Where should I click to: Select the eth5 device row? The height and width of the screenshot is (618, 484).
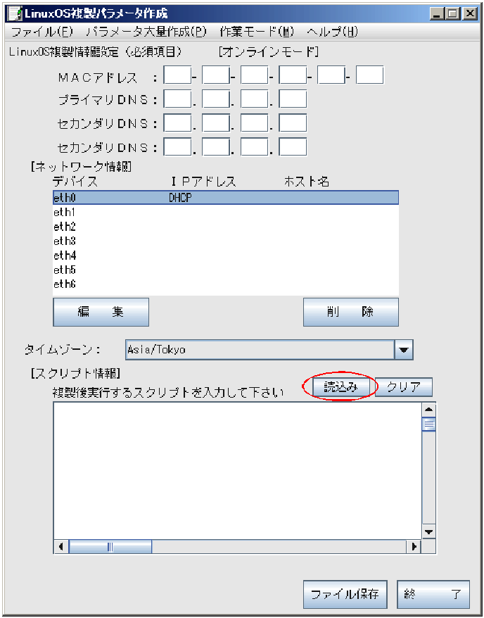226,270
